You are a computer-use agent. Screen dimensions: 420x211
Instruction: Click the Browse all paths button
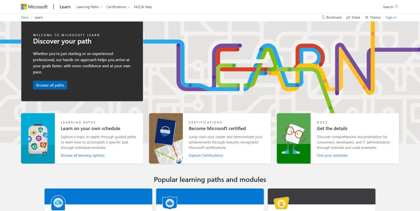50,85
